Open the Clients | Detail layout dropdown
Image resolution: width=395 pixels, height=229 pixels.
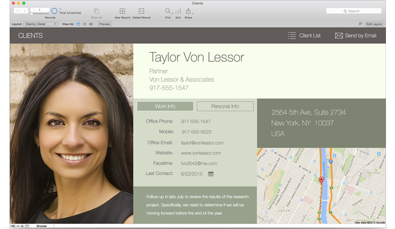point(40,24)
